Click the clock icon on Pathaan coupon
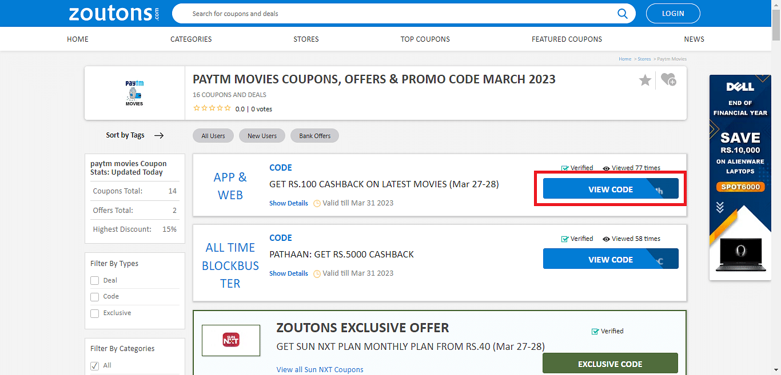Screen dimensions: 781x375 tap(317, 273)
